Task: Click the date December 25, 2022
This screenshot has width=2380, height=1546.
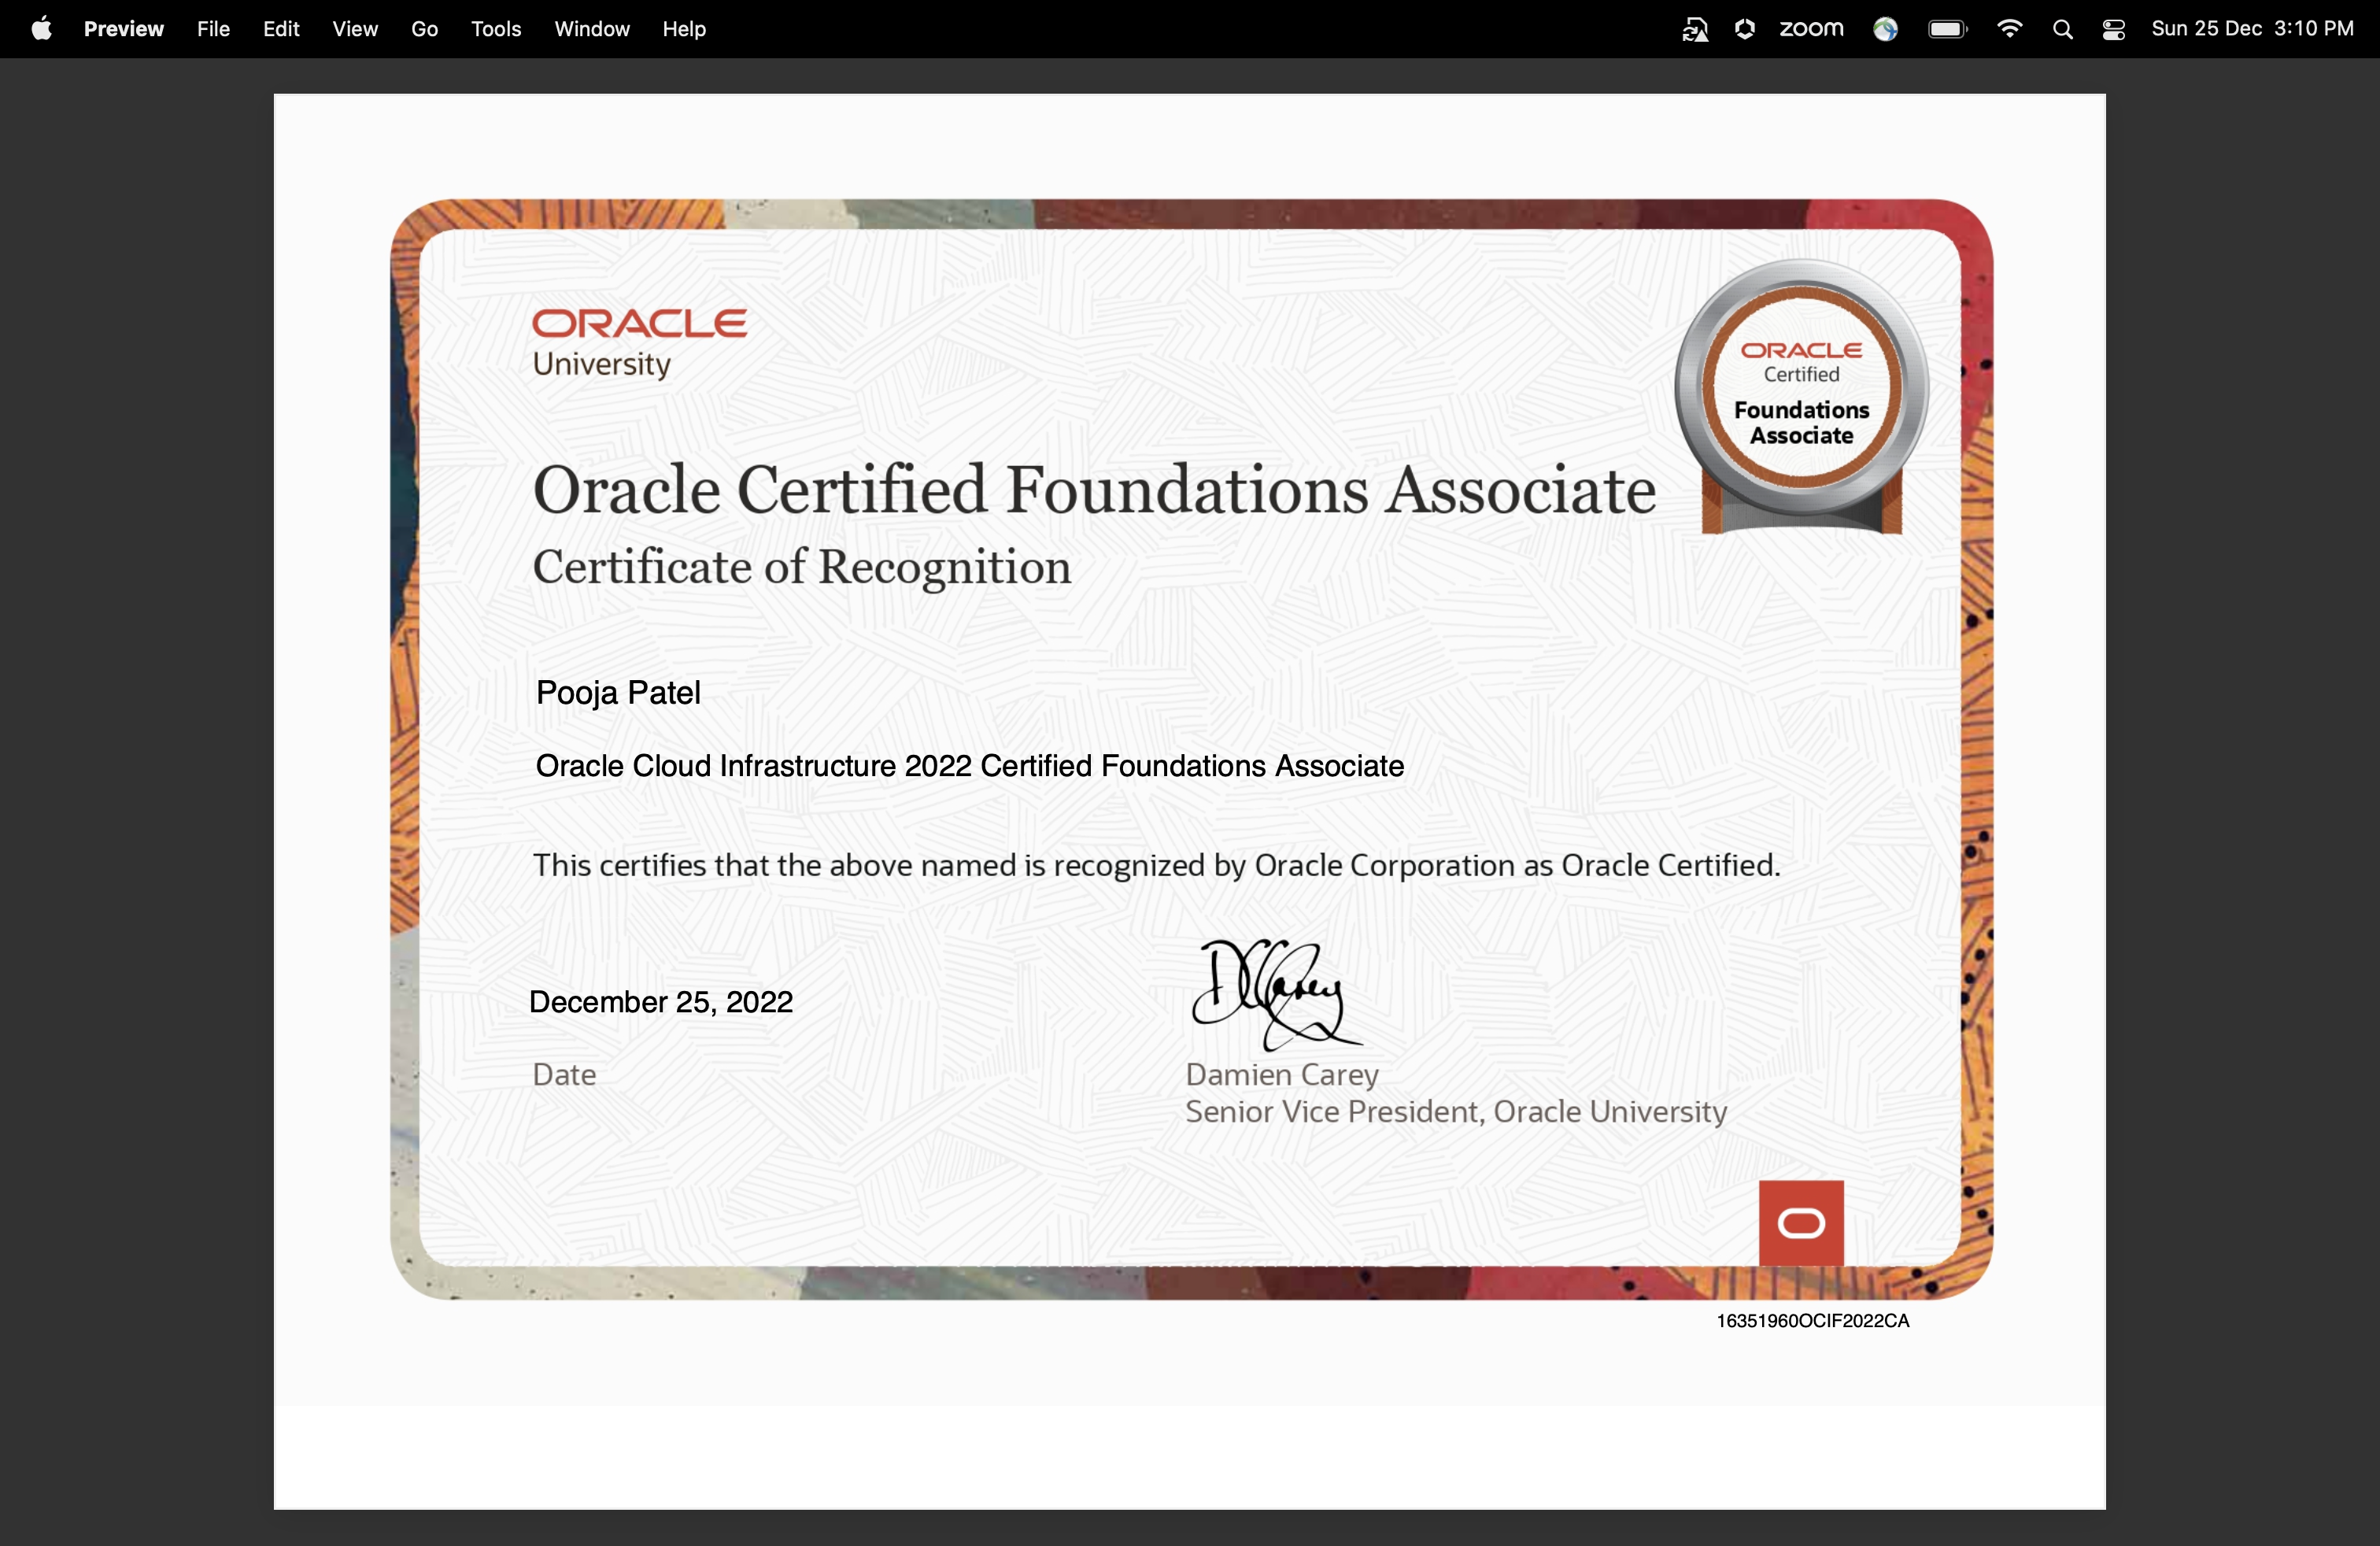Action: [661, 1002]
